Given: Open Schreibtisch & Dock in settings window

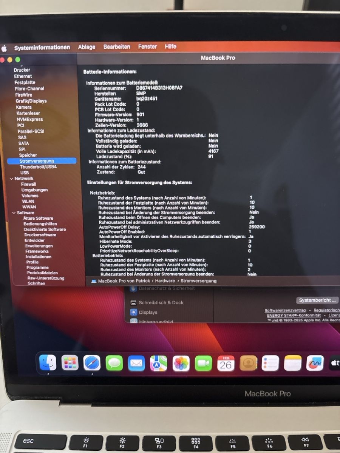Looking at the screenshot, I should point(161,302).
